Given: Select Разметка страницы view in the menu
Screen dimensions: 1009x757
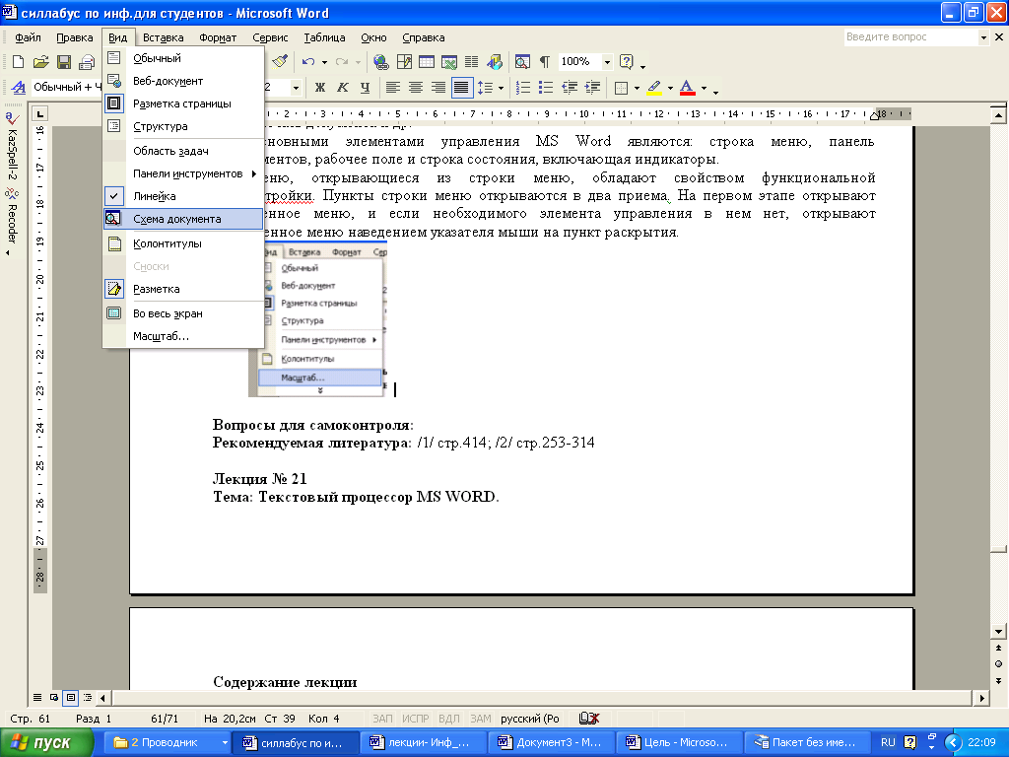Looking at the screenshot, I should coord(183,103).
